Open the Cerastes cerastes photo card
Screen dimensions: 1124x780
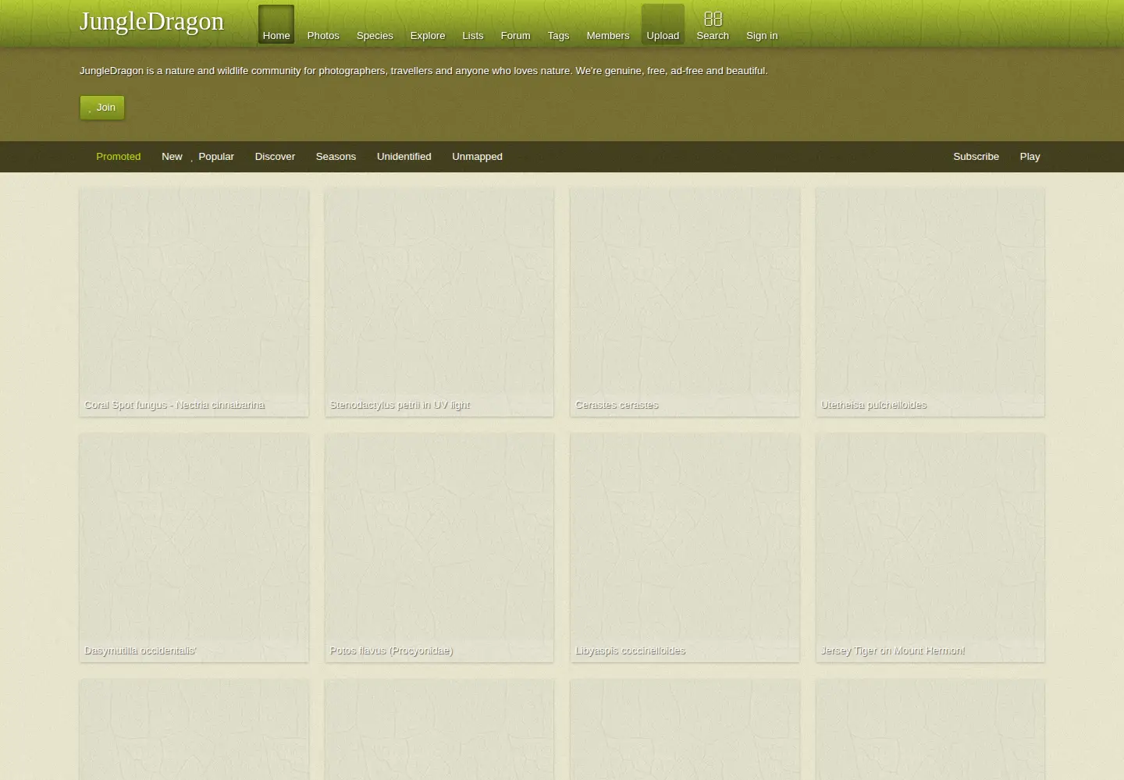(x=685, y=302)
